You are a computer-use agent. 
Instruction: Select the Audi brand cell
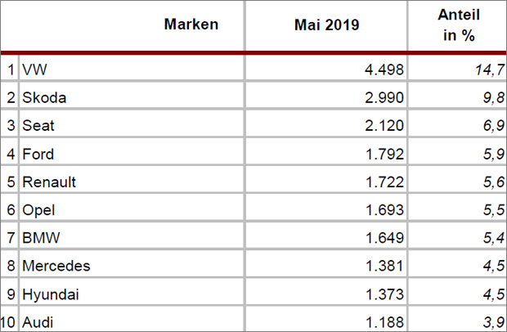tap(39, 321)
